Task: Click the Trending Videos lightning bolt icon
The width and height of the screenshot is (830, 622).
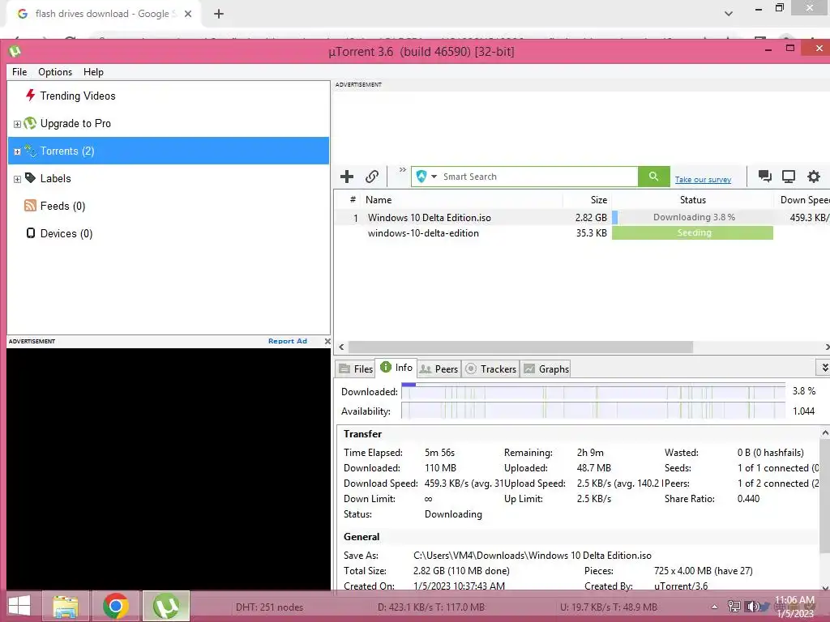Action: pyautogui.click(x=30, y=96)
